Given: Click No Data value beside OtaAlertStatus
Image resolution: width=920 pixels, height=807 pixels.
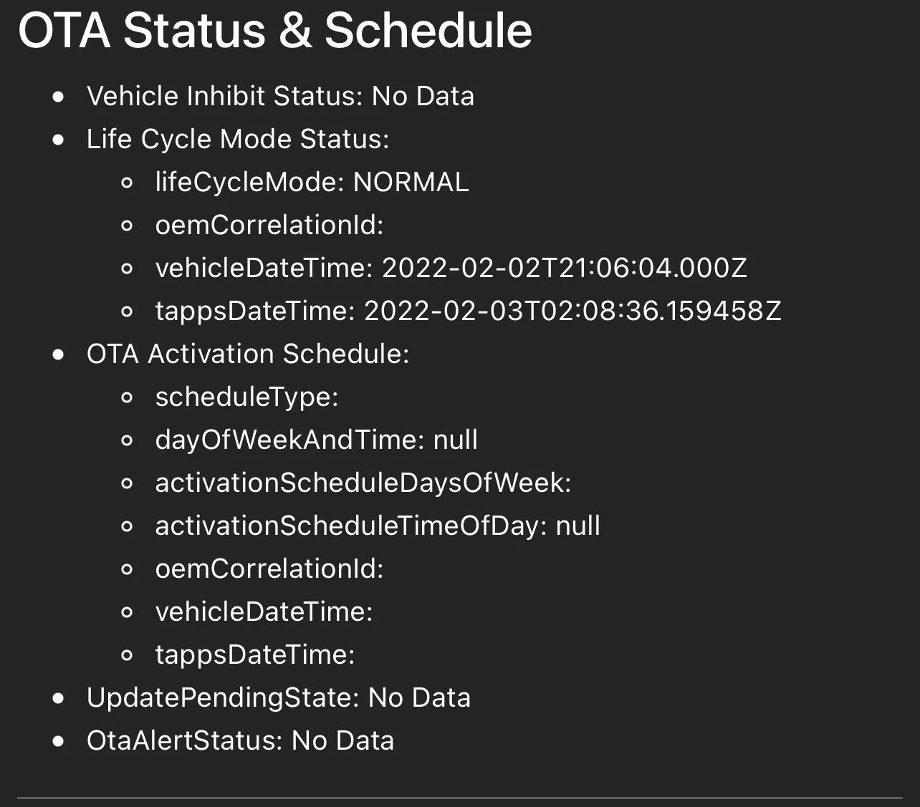Looking at the screenshot, I should [x=342, y=740].
